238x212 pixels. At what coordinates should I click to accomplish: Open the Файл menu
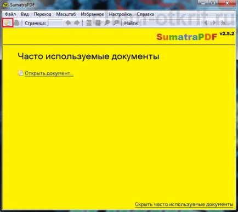10,14
